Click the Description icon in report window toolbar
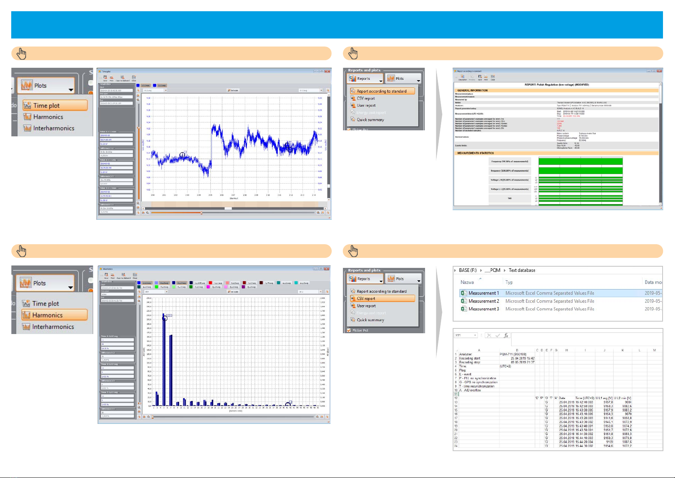The width and height of the screenshot is (675, 478). click(x=463, y=77)
